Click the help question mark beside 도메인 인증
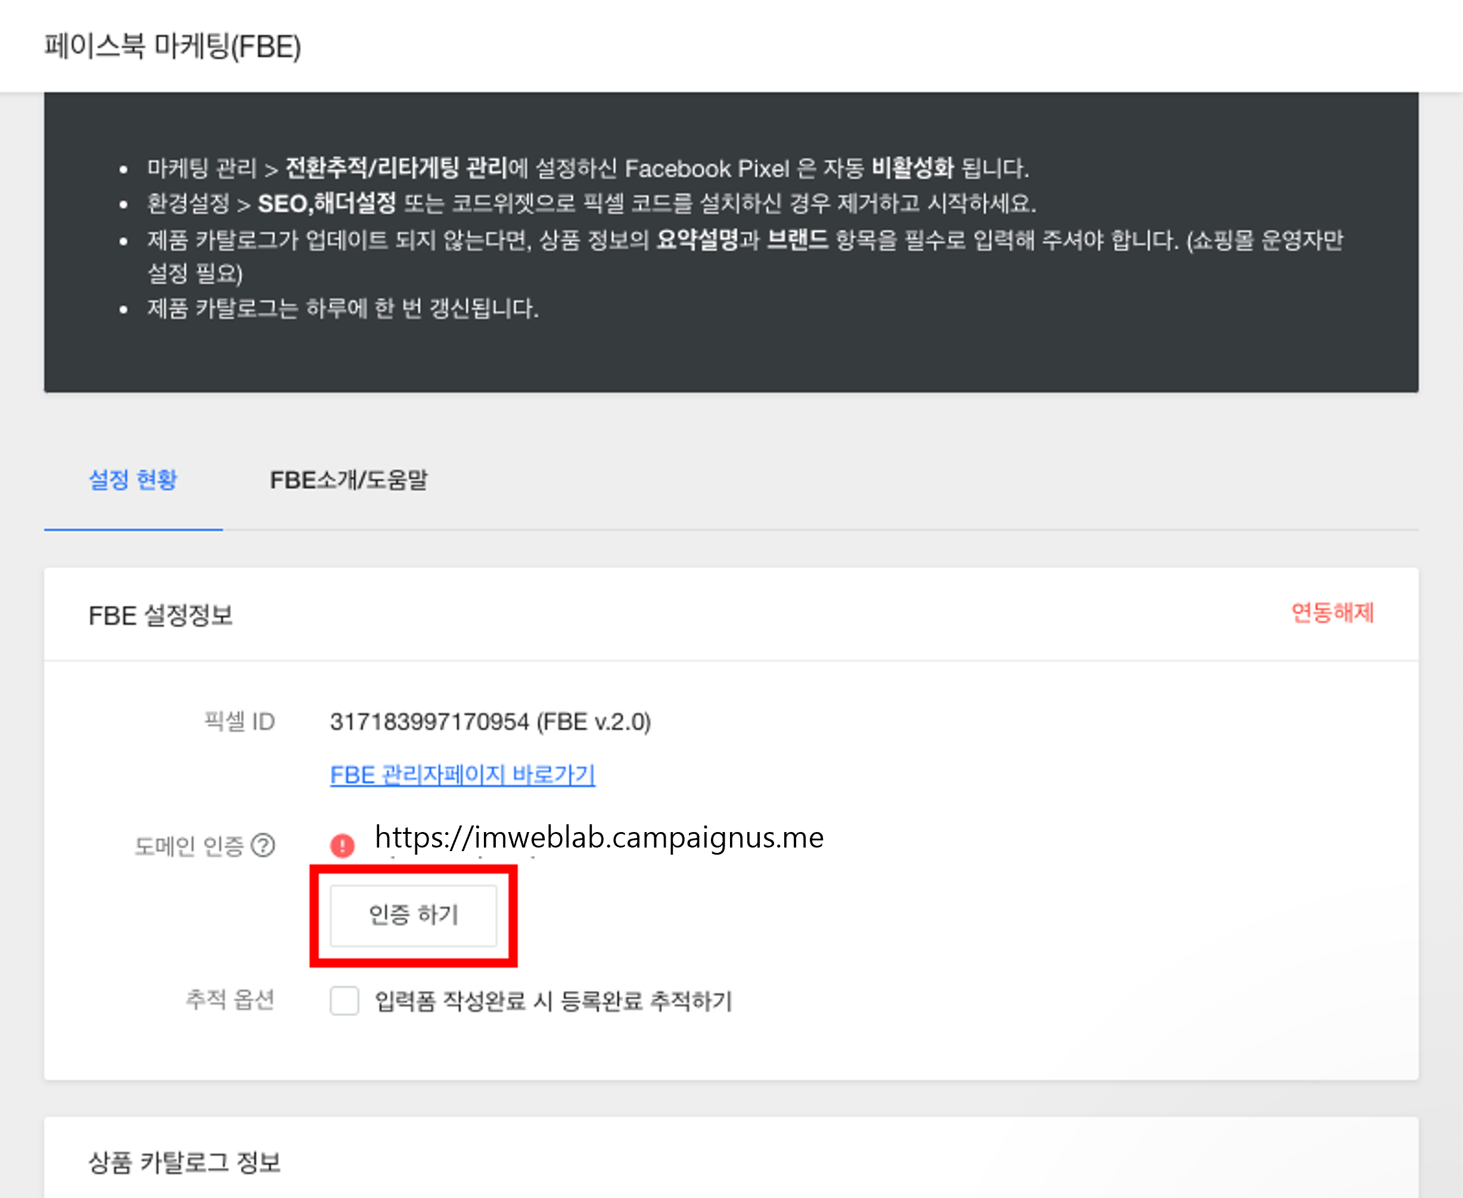1463x1198 pixels. tap(263, 845)
